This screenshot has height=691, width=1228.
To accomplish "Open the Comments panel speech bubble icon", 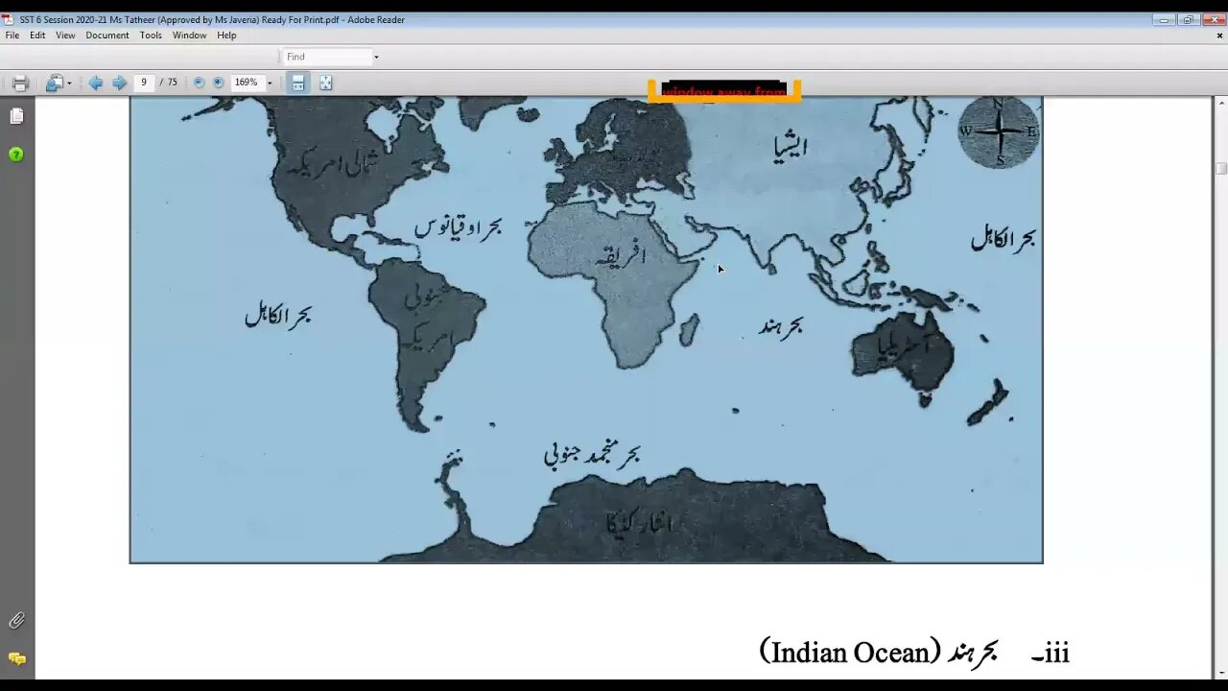I will pos(16,659).
